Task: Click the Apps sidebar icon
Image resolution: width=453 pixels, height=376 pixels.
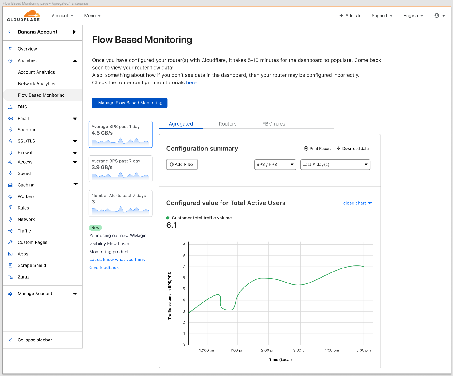Action: click(10, 254)
